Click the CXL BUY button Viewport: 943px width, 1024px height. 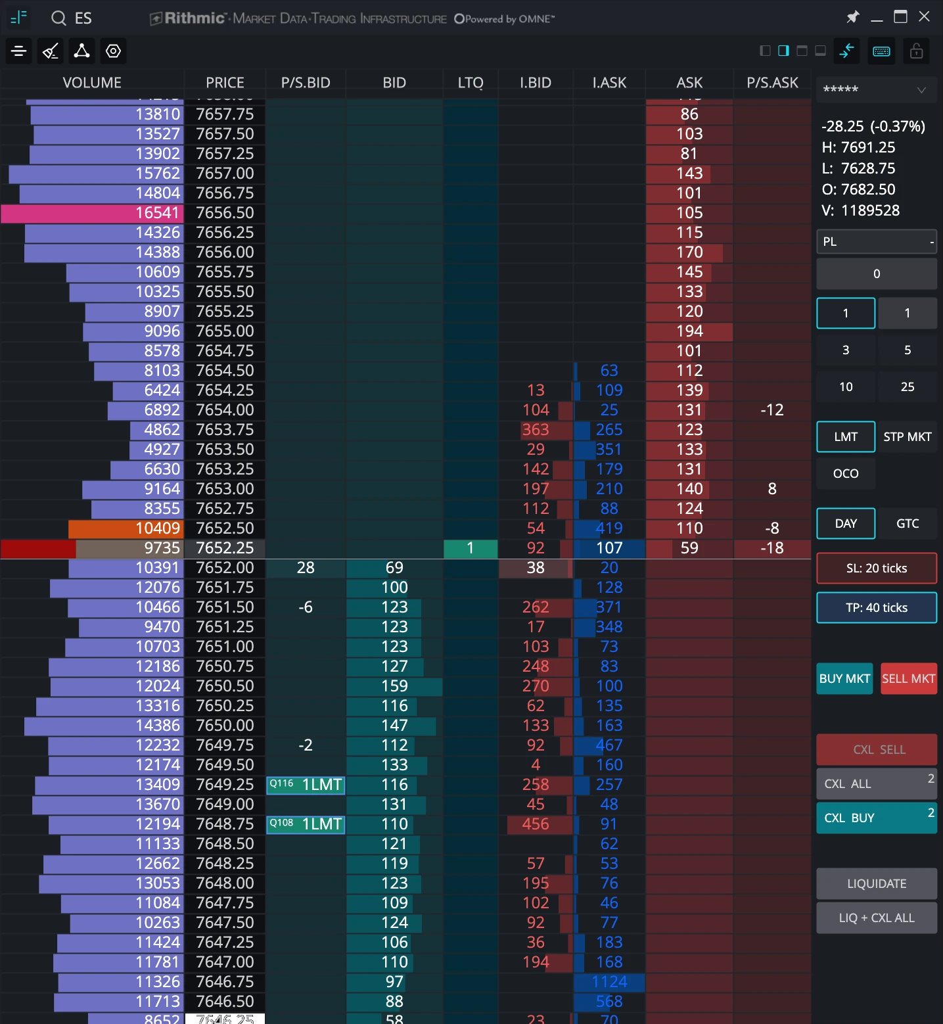coord(877,818)
